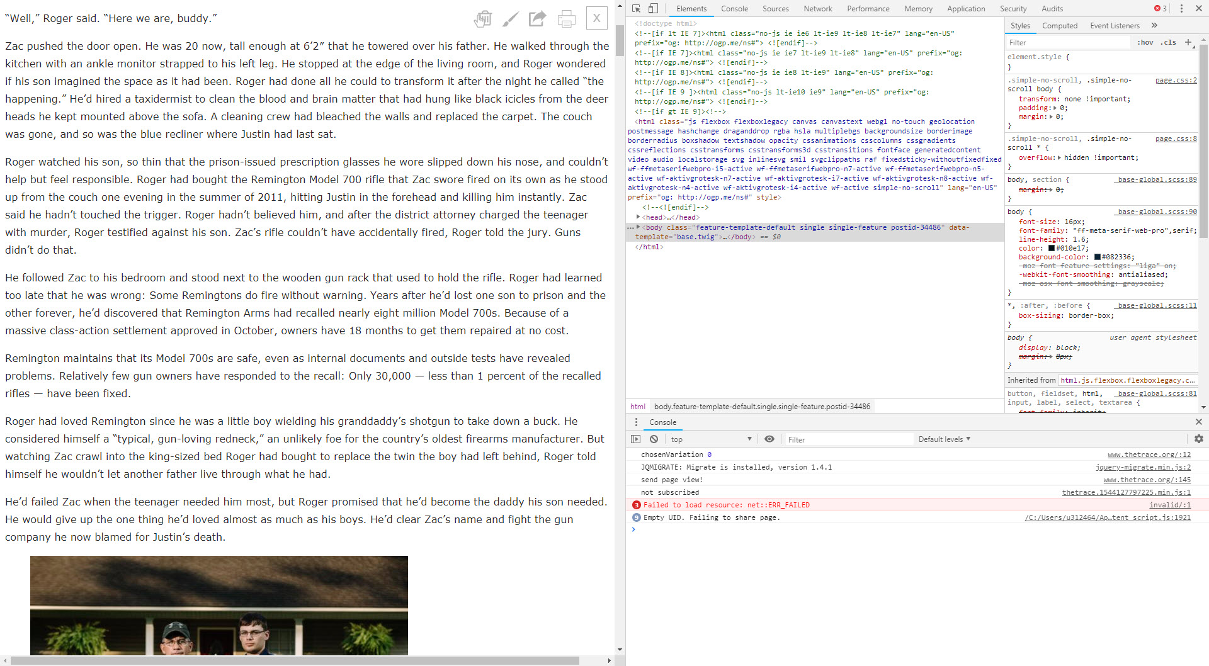Open console settings gear icon
The image size is (1209, 666).
pos(1198,439)
